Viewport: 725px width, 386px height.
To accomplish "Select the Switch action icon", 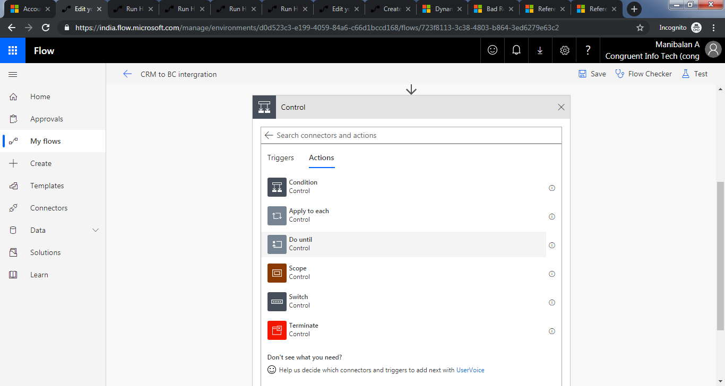I will tap(277, 301).
